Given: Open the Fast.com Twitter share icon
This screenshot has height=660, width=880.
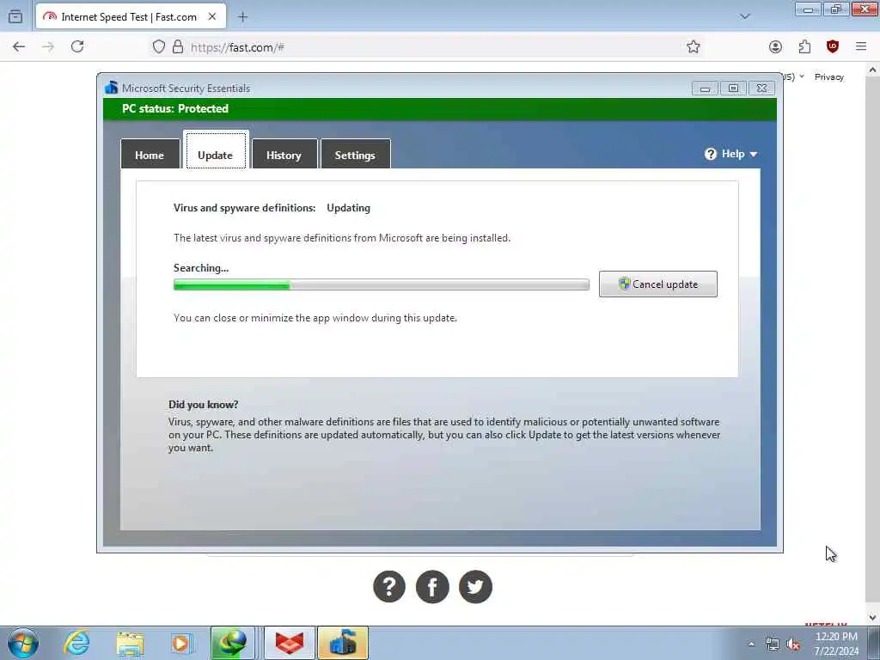Looking at the screenshot, I should coord(475,586).
